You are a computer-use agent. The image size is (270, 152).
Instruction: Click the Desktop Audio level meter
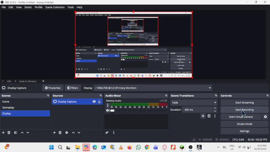point(139,104)
